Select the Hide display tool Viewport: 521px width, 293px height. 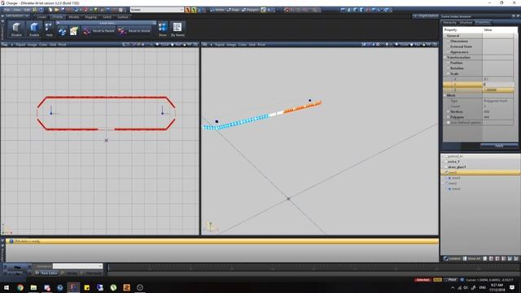click(x=49, y=29)
